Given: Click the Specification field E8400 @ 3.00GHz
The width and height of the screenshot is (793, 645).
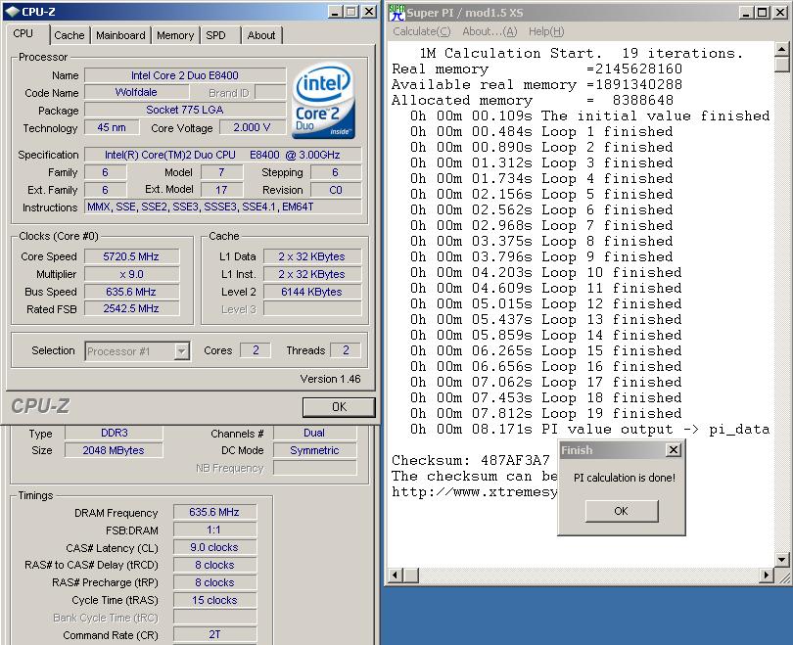Looking at the screenshot, I should click(223, 155).
